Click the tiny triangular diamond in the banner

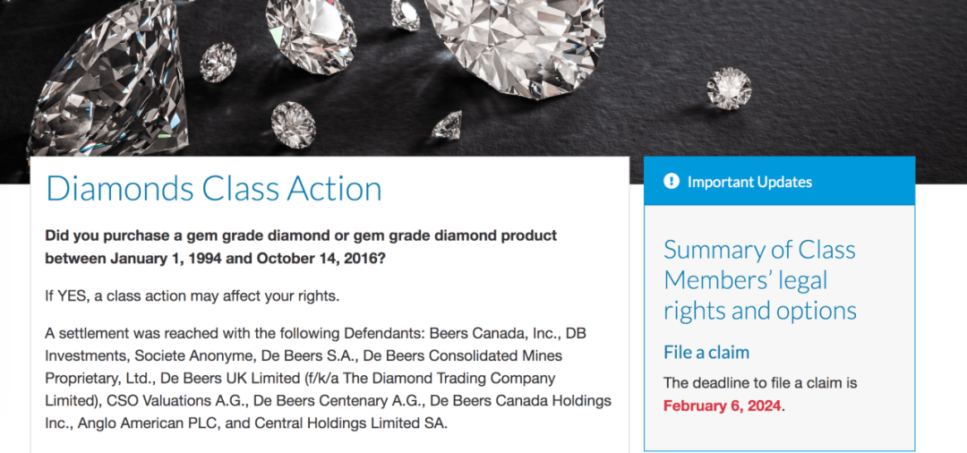click(x=447, y=125)
